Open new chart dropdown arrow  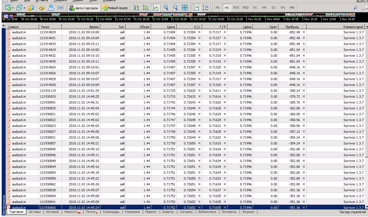[x=13, y=8]
